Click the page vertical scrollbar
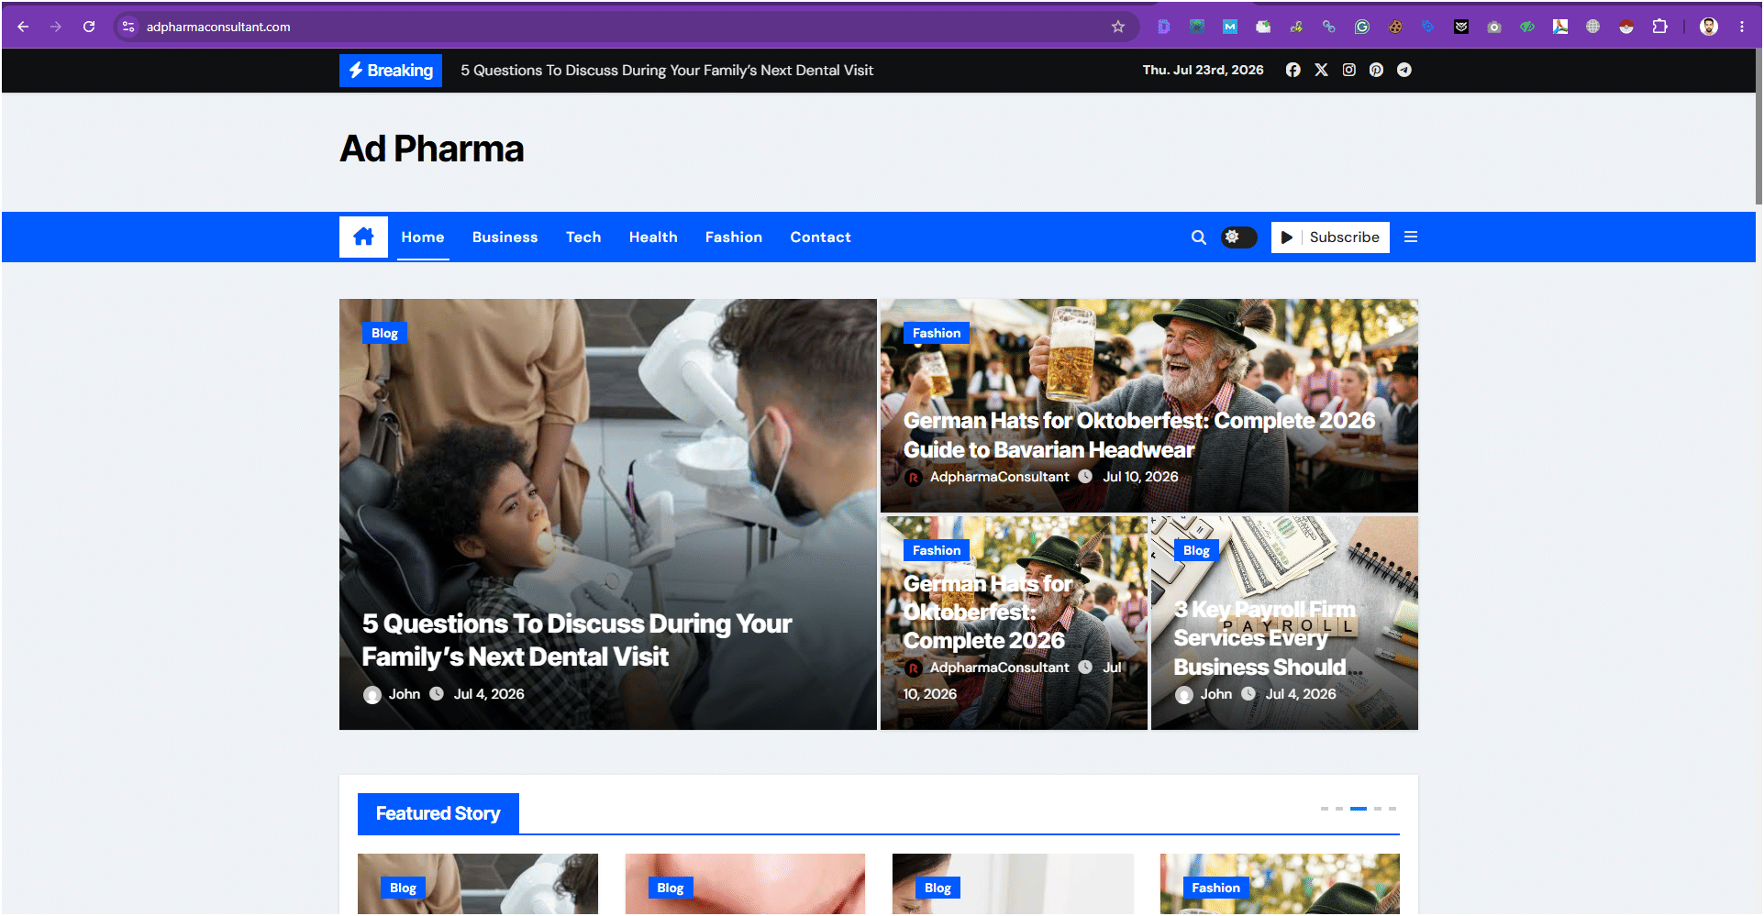 coord(1758,127)
